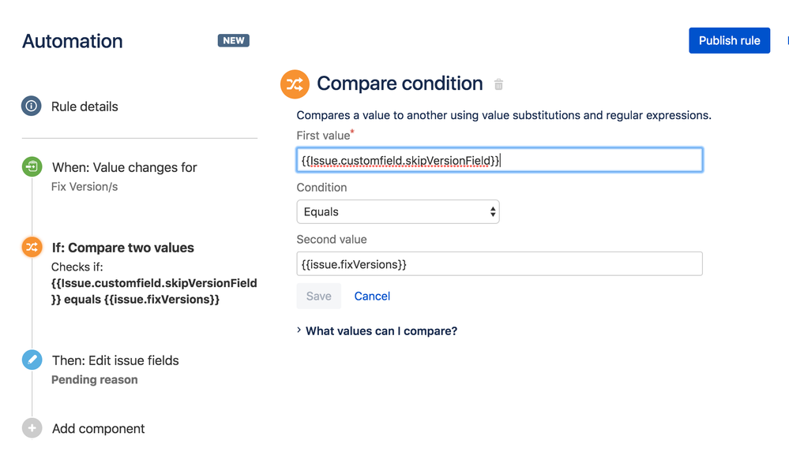Click the large orange Compare condition icon
Viewport: 789px width, 455px height.
point(295,84)
